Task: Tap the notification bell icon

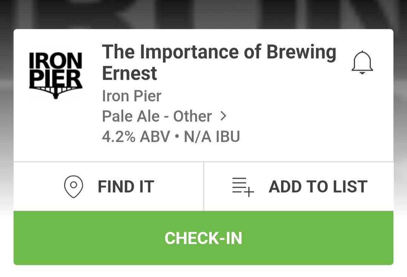Action: pyautogui.click(x=362, y=62)
